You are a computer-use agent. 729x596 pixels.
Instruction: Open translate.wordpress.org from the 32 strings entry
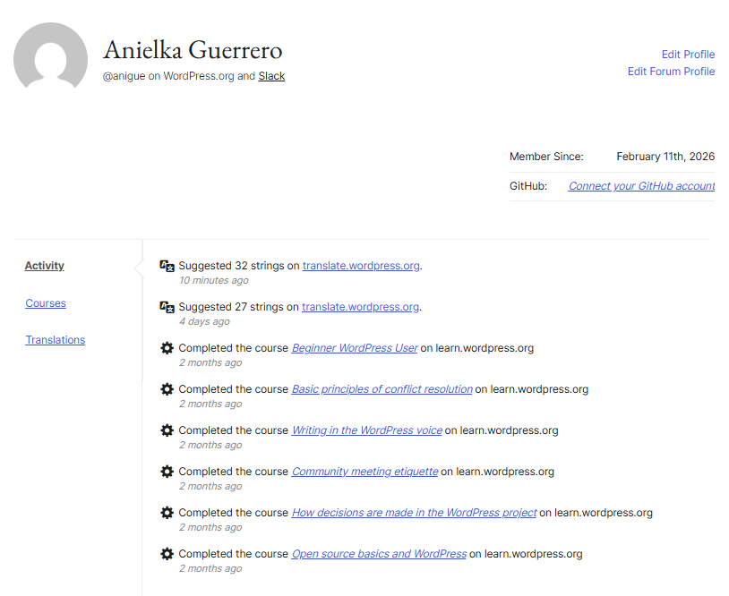click(361, 265)
